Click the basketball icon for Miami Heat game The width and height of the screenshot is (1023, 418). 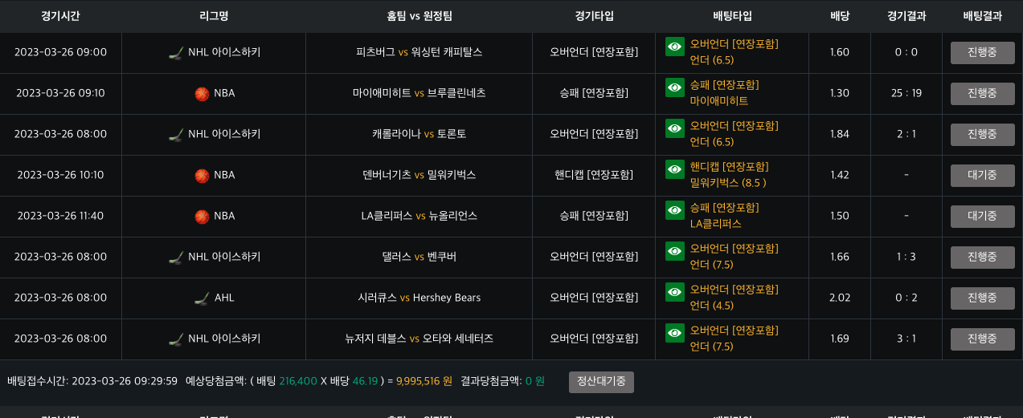click(x=202, y=94)
